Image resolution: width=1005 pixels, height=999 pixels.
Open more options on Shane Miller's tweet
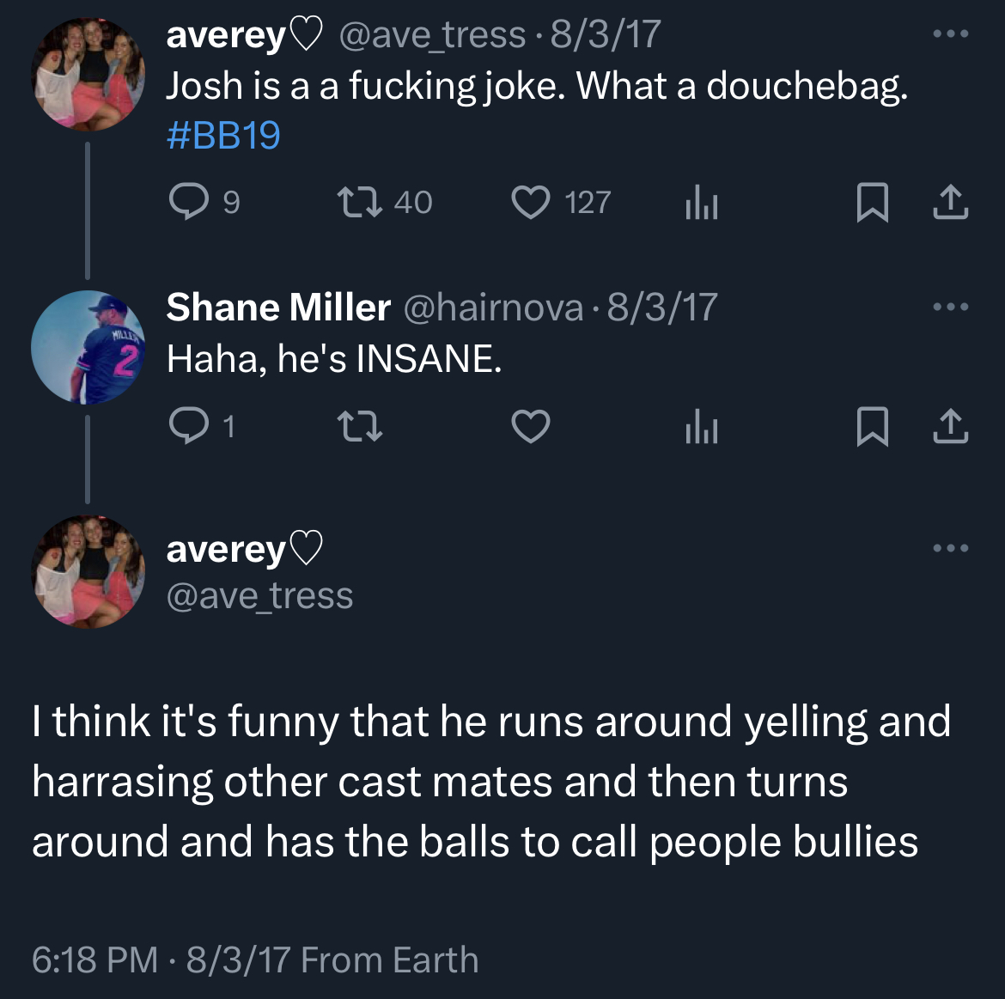951,307
